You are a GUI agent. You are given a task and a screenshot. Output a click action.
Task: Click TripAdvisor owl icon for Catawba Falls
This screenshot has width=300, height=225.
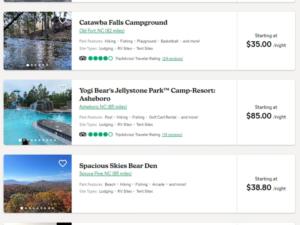click(x=82, y=59)
